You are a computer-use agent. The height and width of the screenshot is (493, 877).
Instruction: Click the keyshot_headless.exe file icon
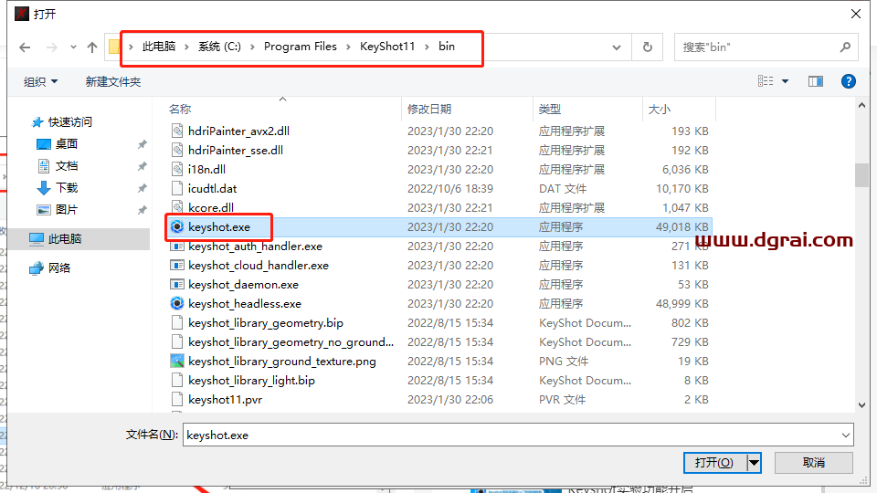click(177, 304)
